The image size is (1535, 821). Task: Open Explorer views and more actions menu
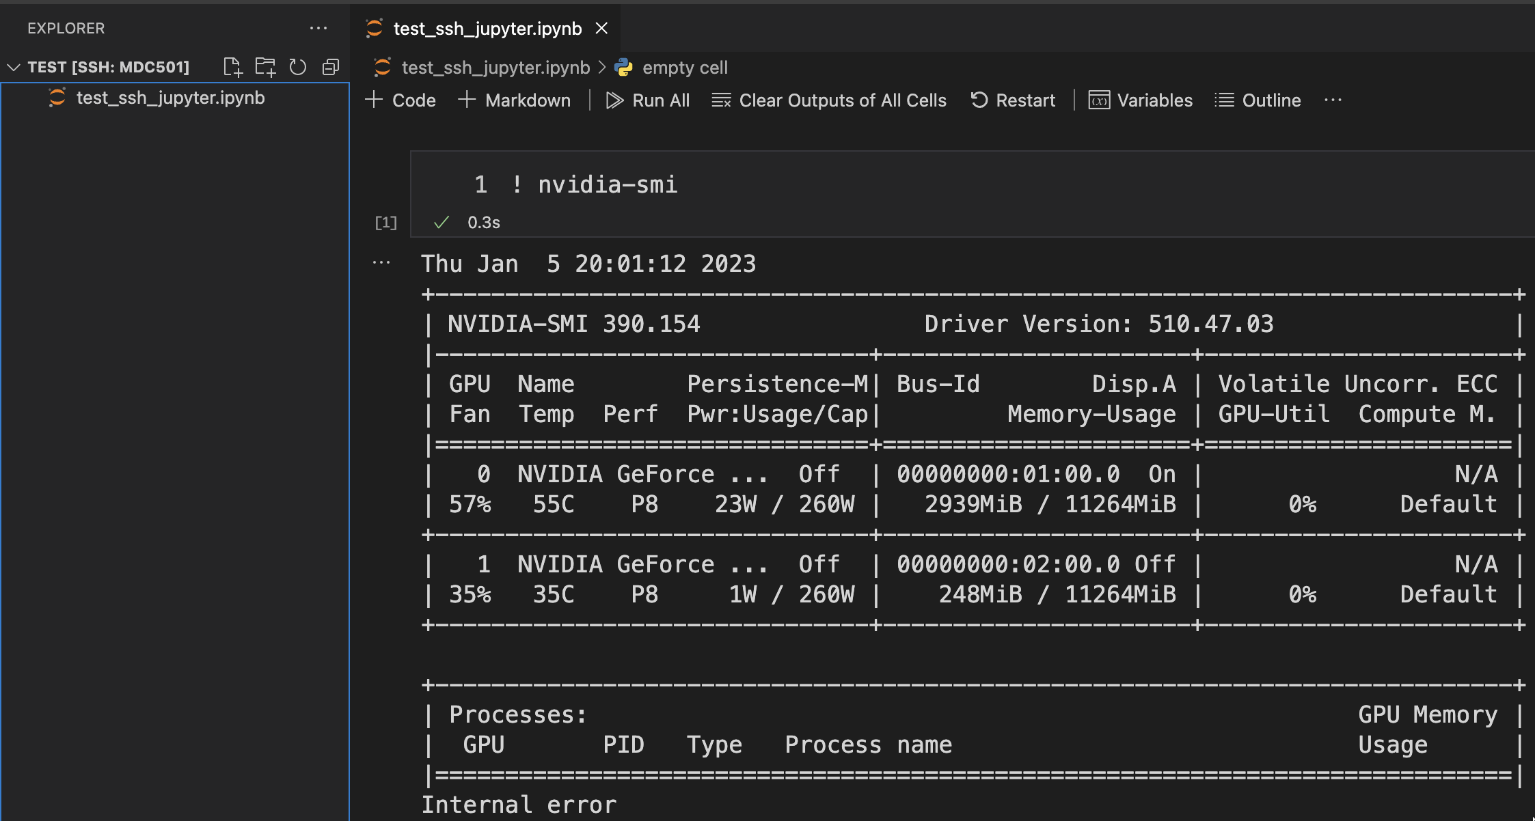tap(318, 29)
